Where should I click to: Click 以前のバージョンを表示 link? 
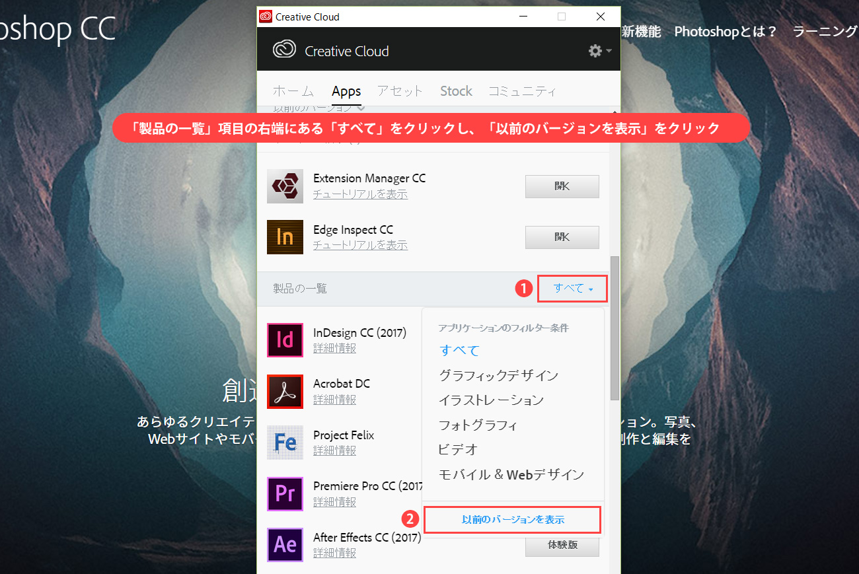tap(513, 520)
